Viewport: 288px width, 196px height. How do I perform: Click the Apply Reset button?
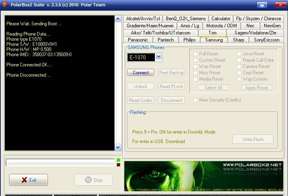256,88
